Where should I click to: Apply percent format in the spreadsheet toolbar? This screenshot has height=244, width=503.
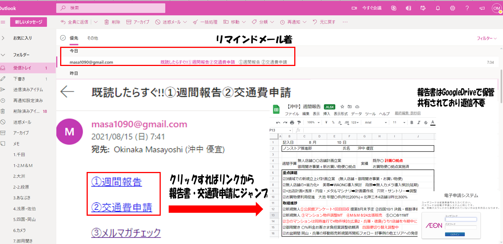(333, 123)
